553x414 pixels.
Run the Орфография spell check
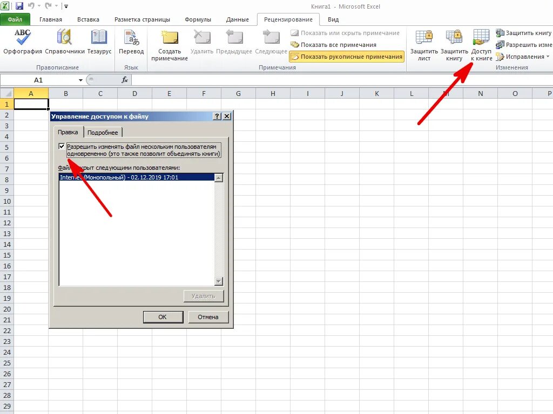(x=23, y=42)
